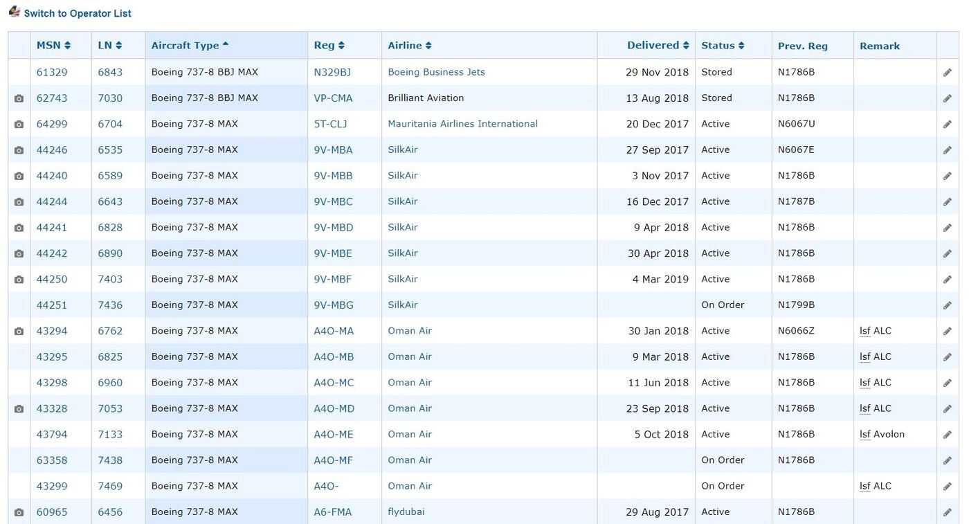Select delivered date 4 Mar 2019
This screenshot has height=524, width=969.
point(660,280)
